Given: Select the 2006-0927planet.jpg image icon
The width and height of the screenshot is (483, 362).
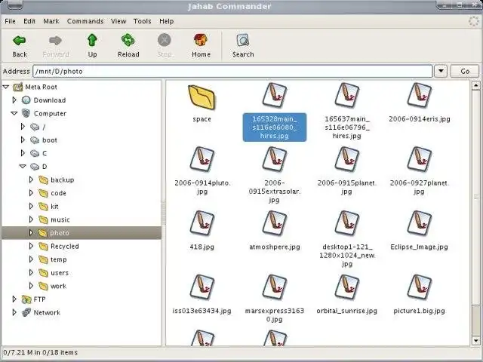Looking at the screenshot, I should pyautogui.click(x=420, y=159).
